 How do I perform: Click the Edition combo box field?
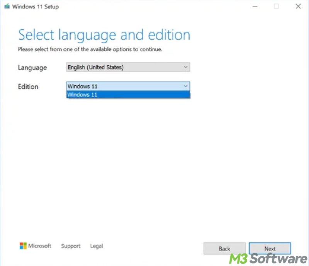click(124, 86)
